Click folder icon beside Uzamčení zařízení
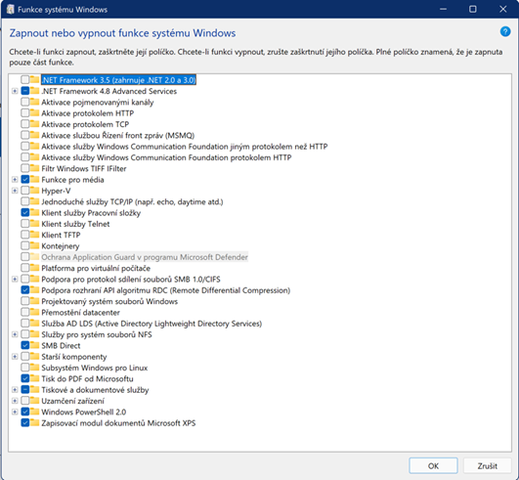Screen dimensions: 519x480 pyautogui.click(x=35, y=401)
